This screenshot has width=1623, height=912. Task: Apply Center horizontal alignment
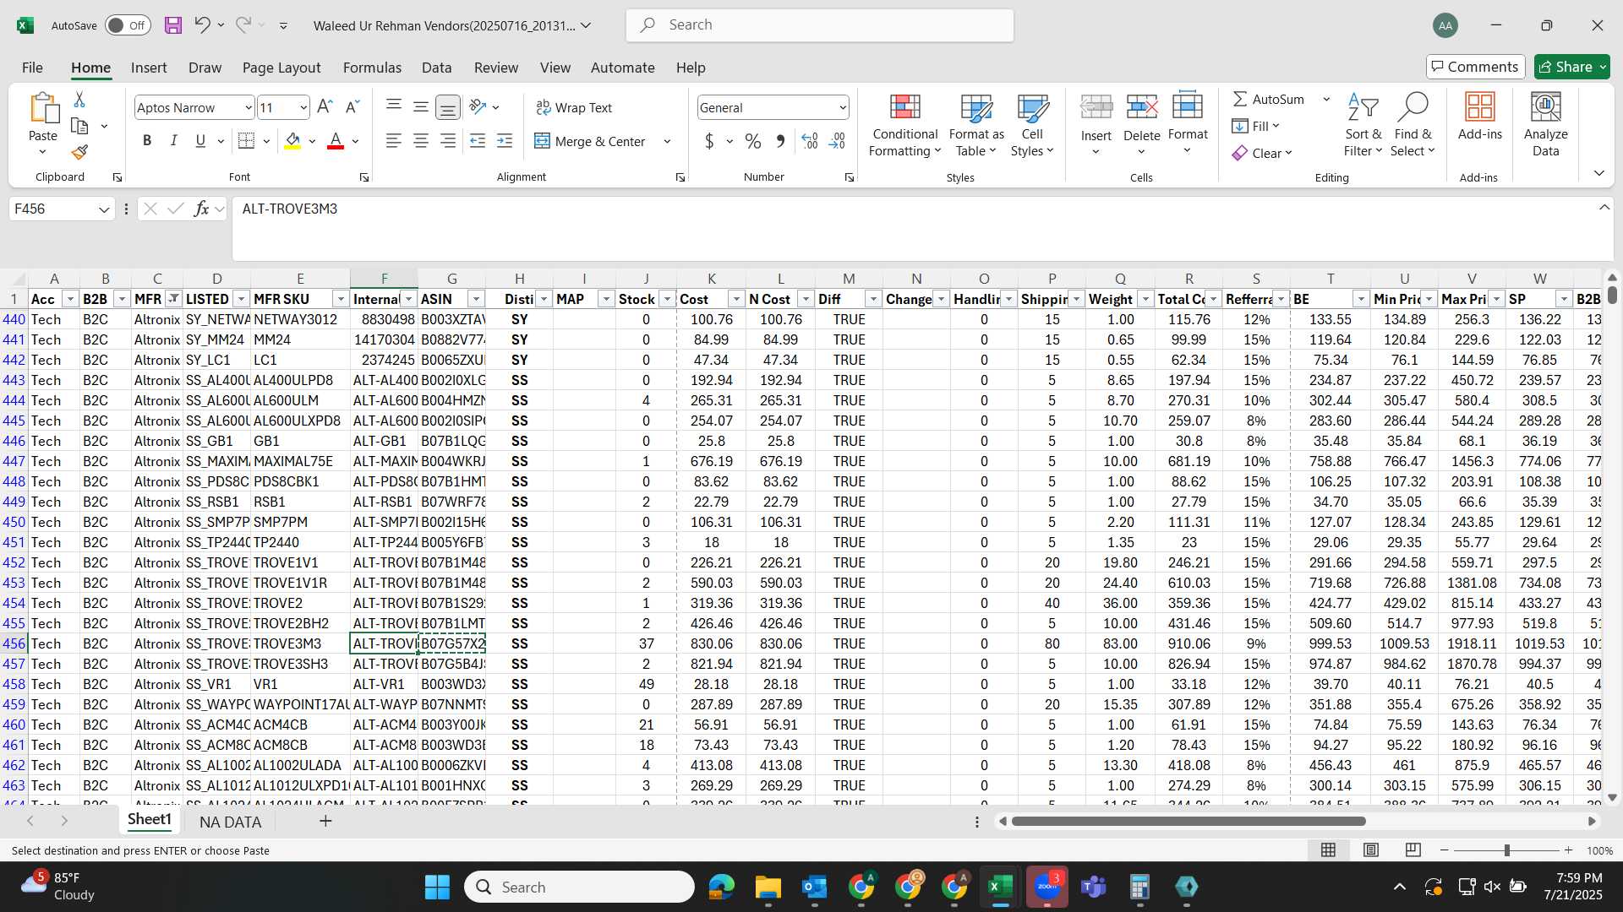(x=421, y=141)
